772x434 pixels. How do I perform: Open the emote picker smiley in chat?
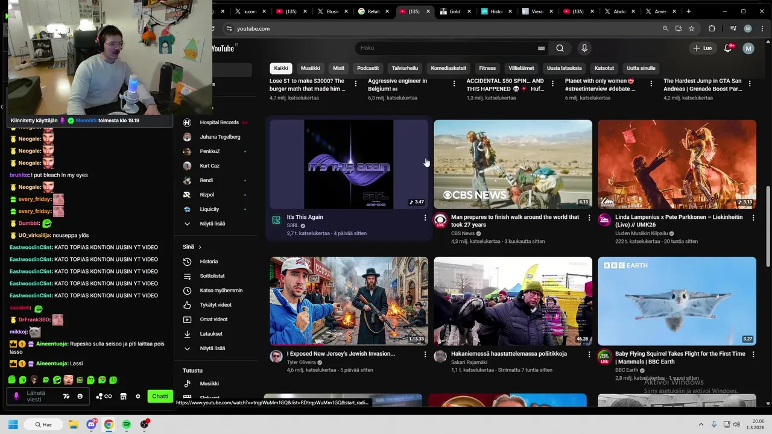(80, 396)
